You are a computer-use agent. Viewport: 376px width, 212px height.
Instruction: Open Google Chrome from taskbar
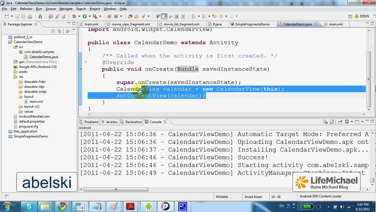[x=62, y=206]
